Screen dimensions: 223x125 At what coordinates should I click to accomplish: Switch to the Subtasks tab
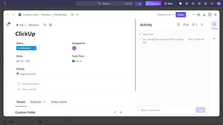point(38,102)
